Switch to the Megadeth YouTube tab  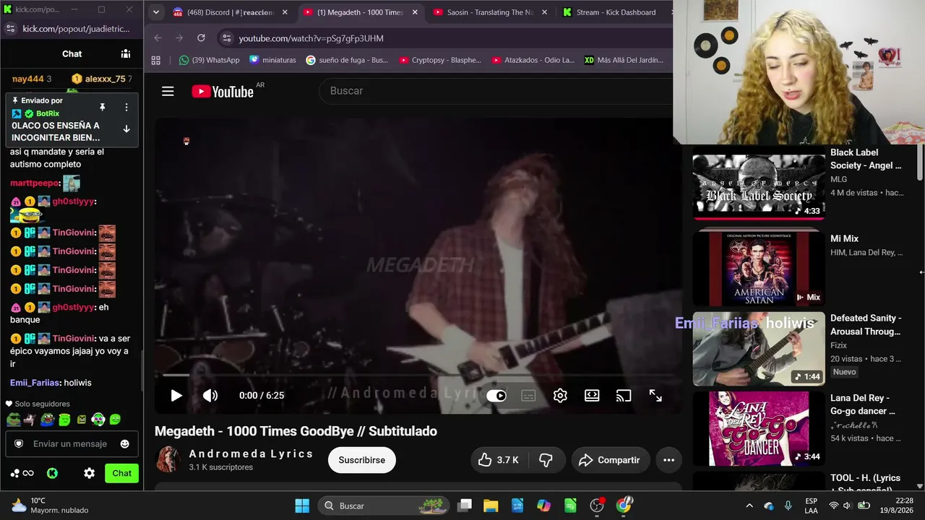(x=360, y=12)
